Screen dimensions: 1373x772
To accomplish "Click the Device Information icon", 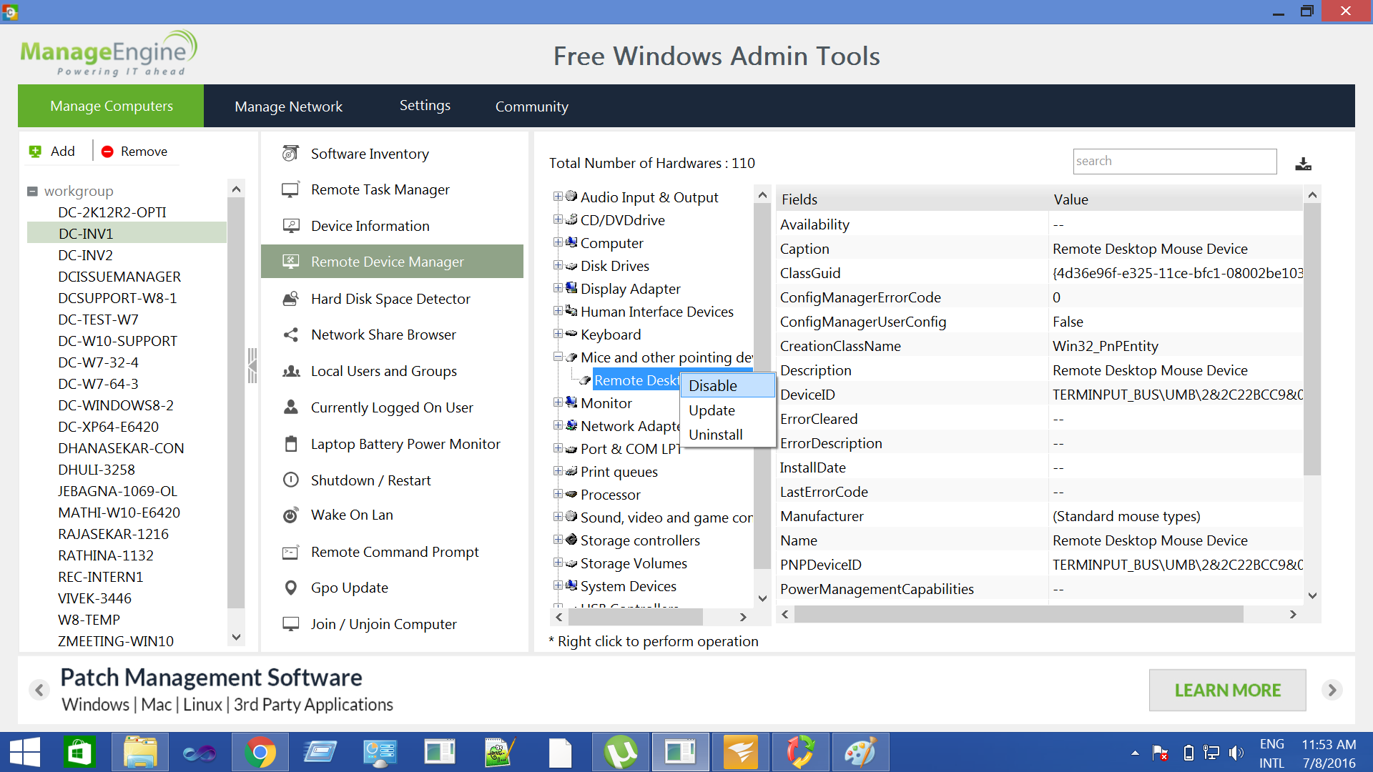I will (x=290, y=226).
